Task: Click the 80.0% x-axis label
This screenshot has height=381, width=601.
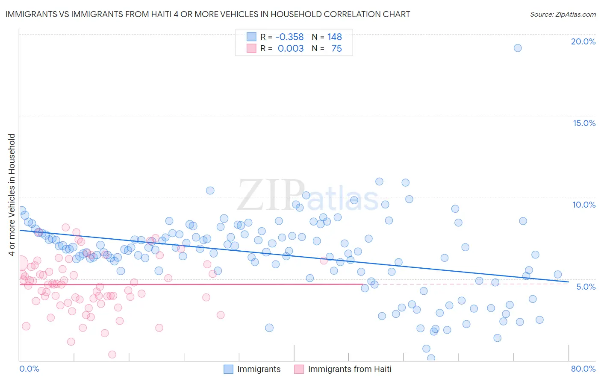Action: 583,369
